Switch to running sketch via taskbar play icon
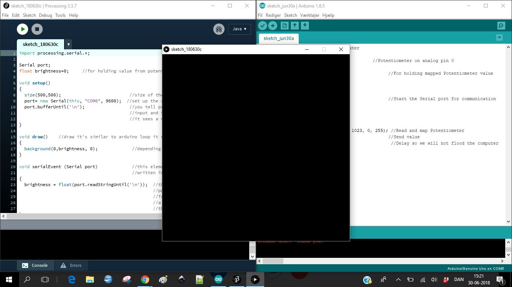This screenshot has width=512, height=287. (255, 280)
